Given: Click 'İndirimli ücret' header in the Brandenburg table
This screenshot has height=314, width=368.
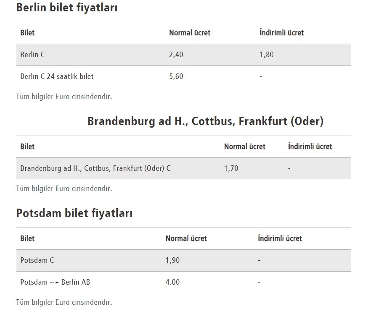Looking at the screenshot, I should [x=310, y=147].
